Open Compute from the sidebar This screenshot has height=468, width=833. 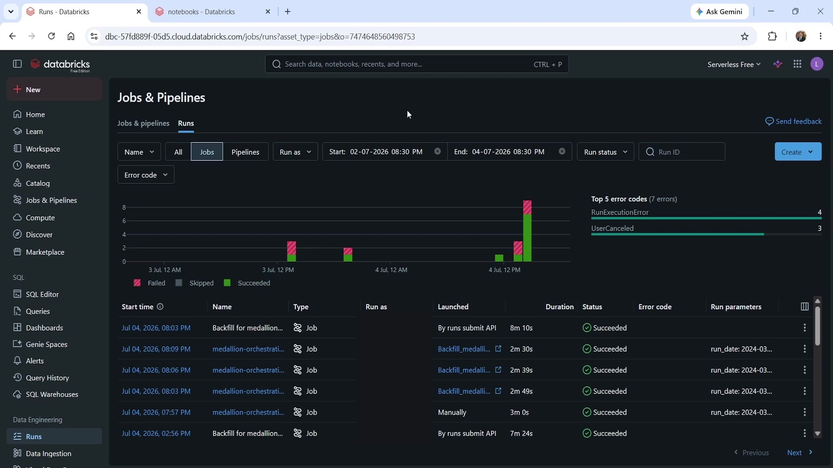(x=54, y=218)
